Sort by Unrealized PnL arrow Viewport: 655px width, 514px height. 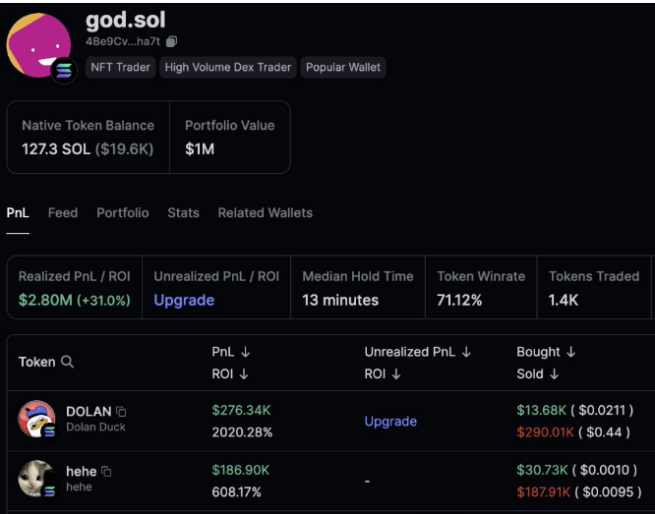click(466, 352)
